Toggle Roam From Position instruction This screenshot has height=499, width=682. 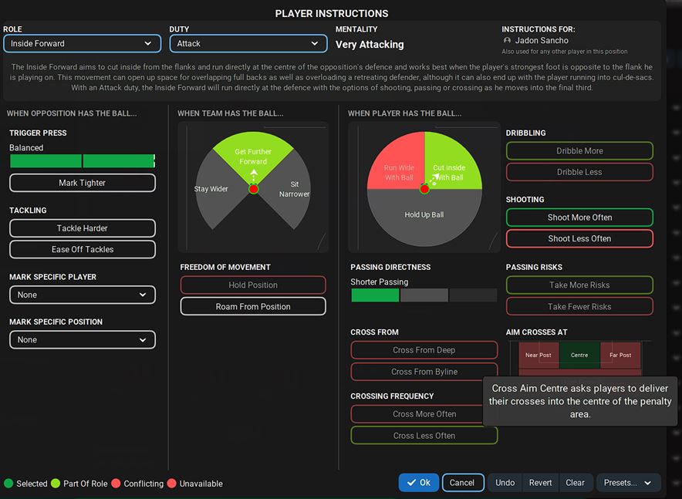(x=253, y=306)
